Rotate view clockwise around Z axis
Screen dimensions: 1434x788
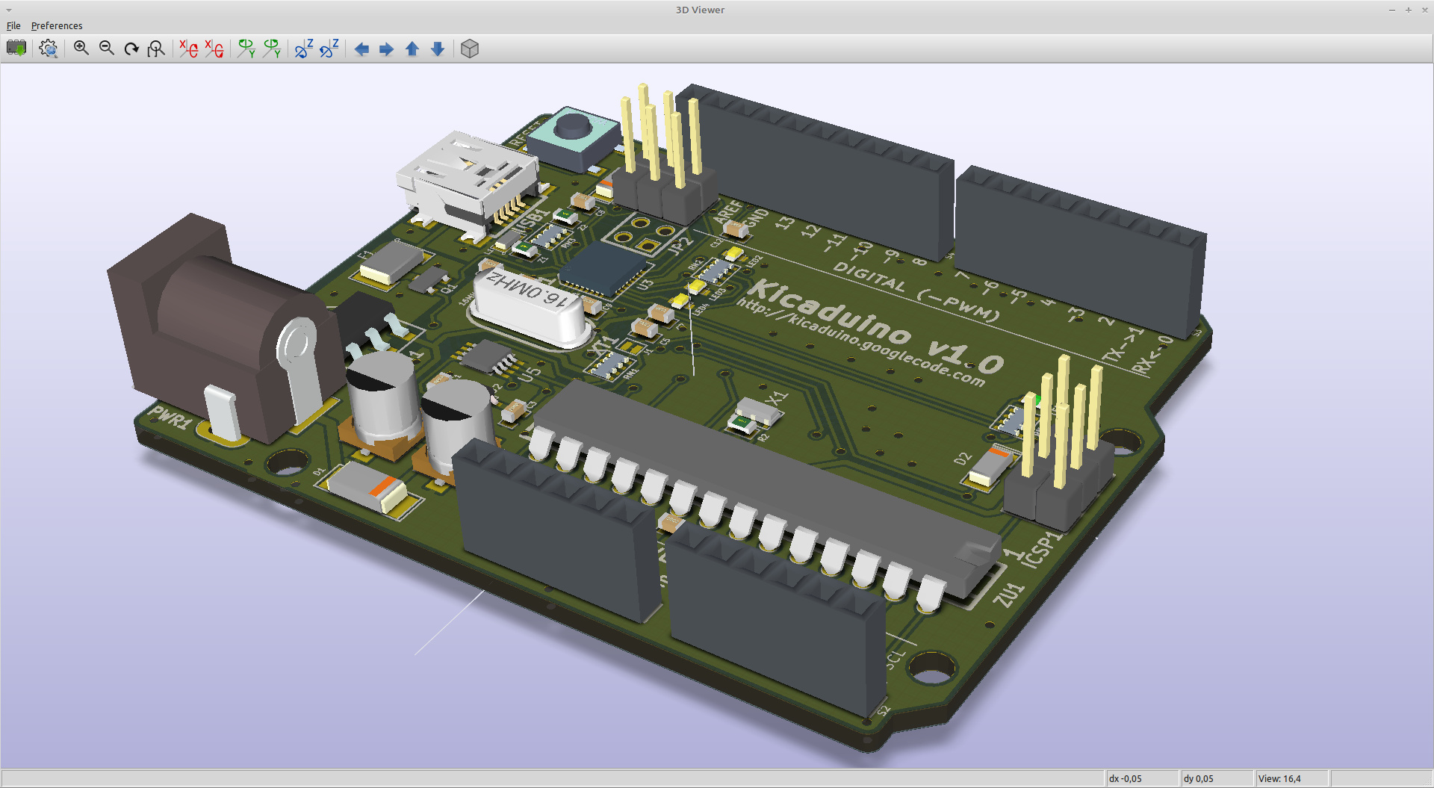point(303,49)
